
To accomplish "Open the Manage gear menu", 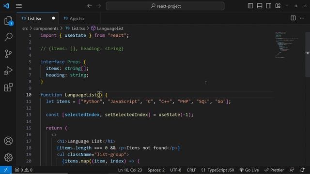I will 8,158.
